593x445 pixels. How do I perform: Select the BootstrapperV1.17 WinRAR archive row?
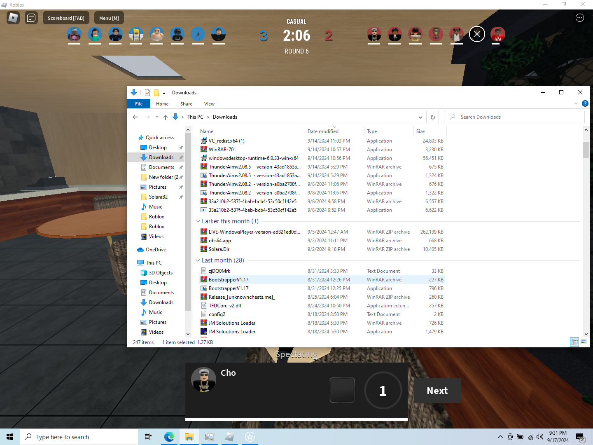[322, 280]
